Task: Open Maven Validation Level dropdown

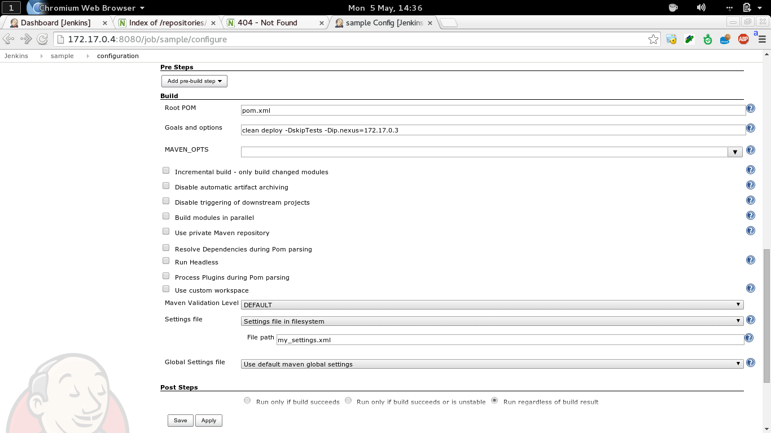Action: pyautogui.click(x=492, y=304)
